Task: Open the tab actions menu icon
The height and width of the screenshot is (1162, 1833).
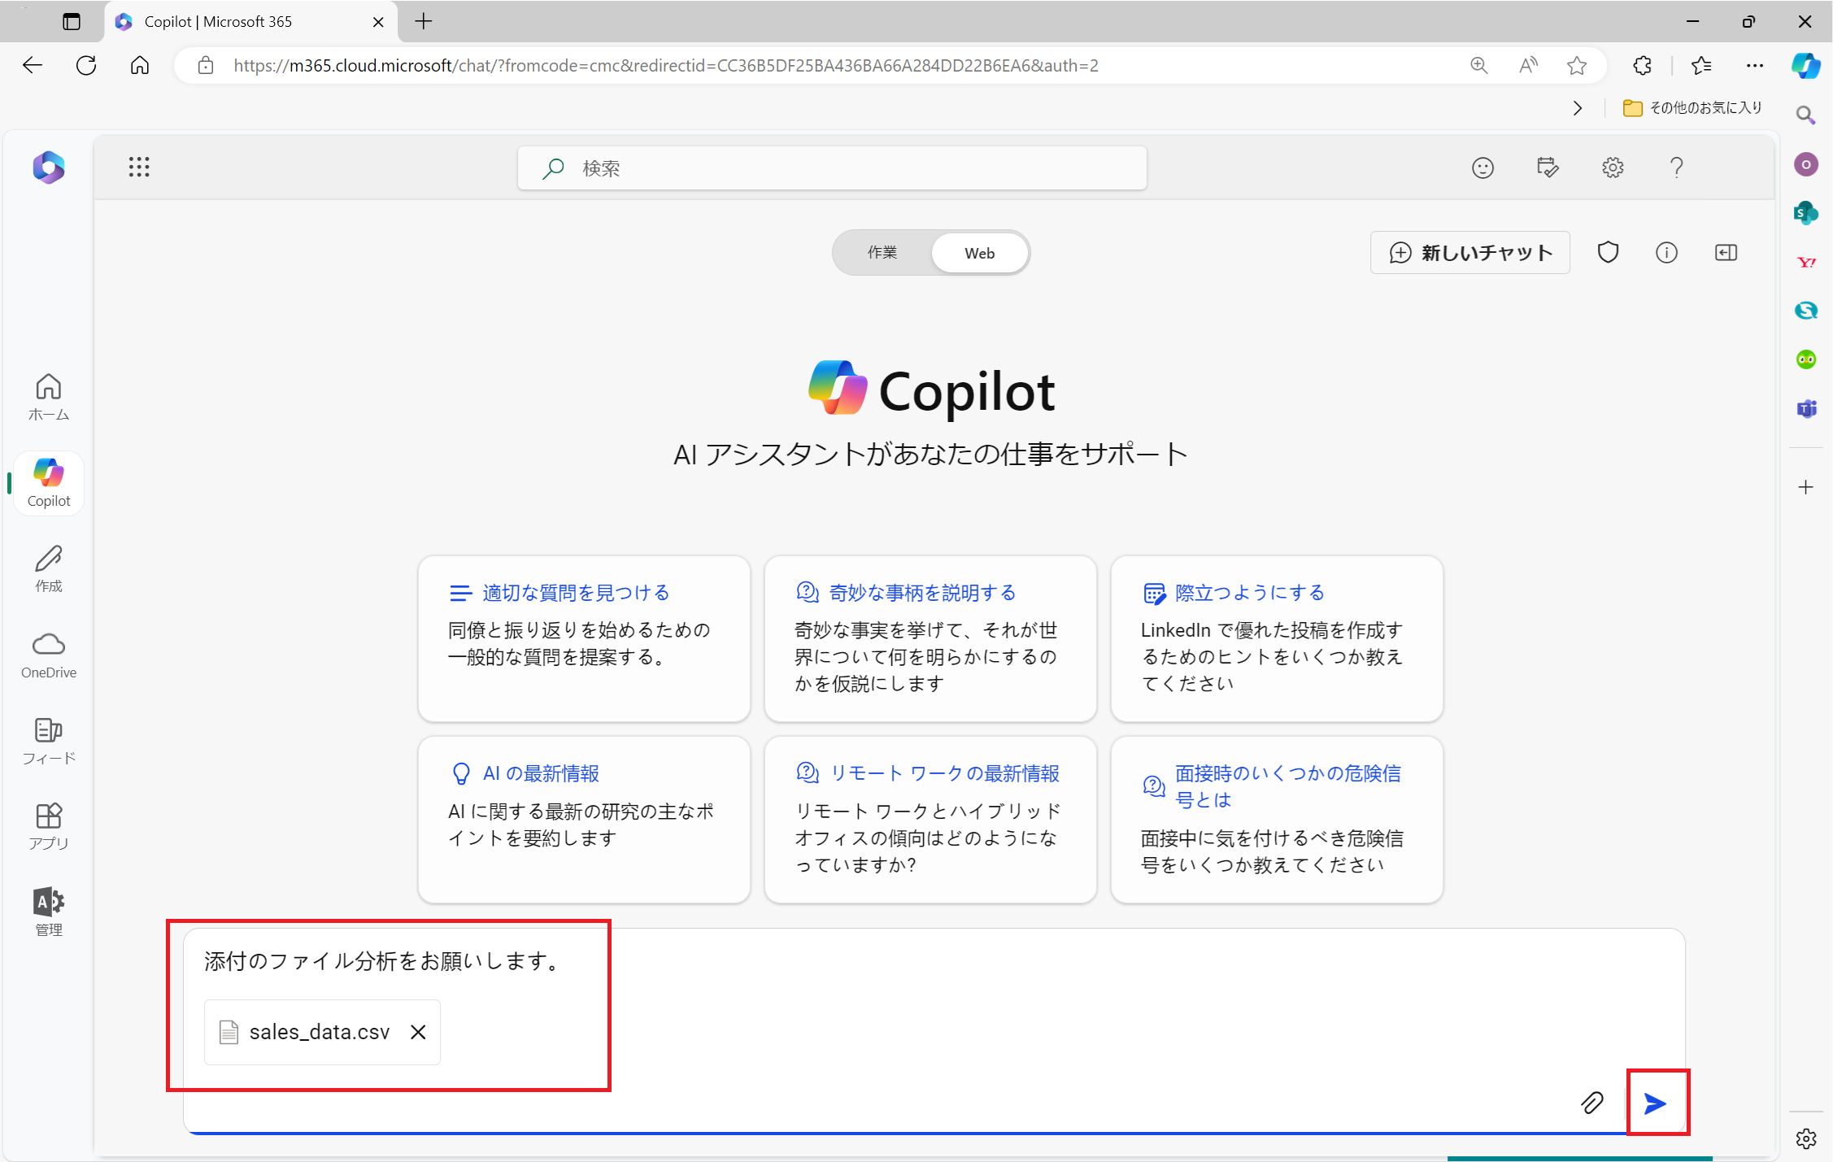Action: (72, 22)
